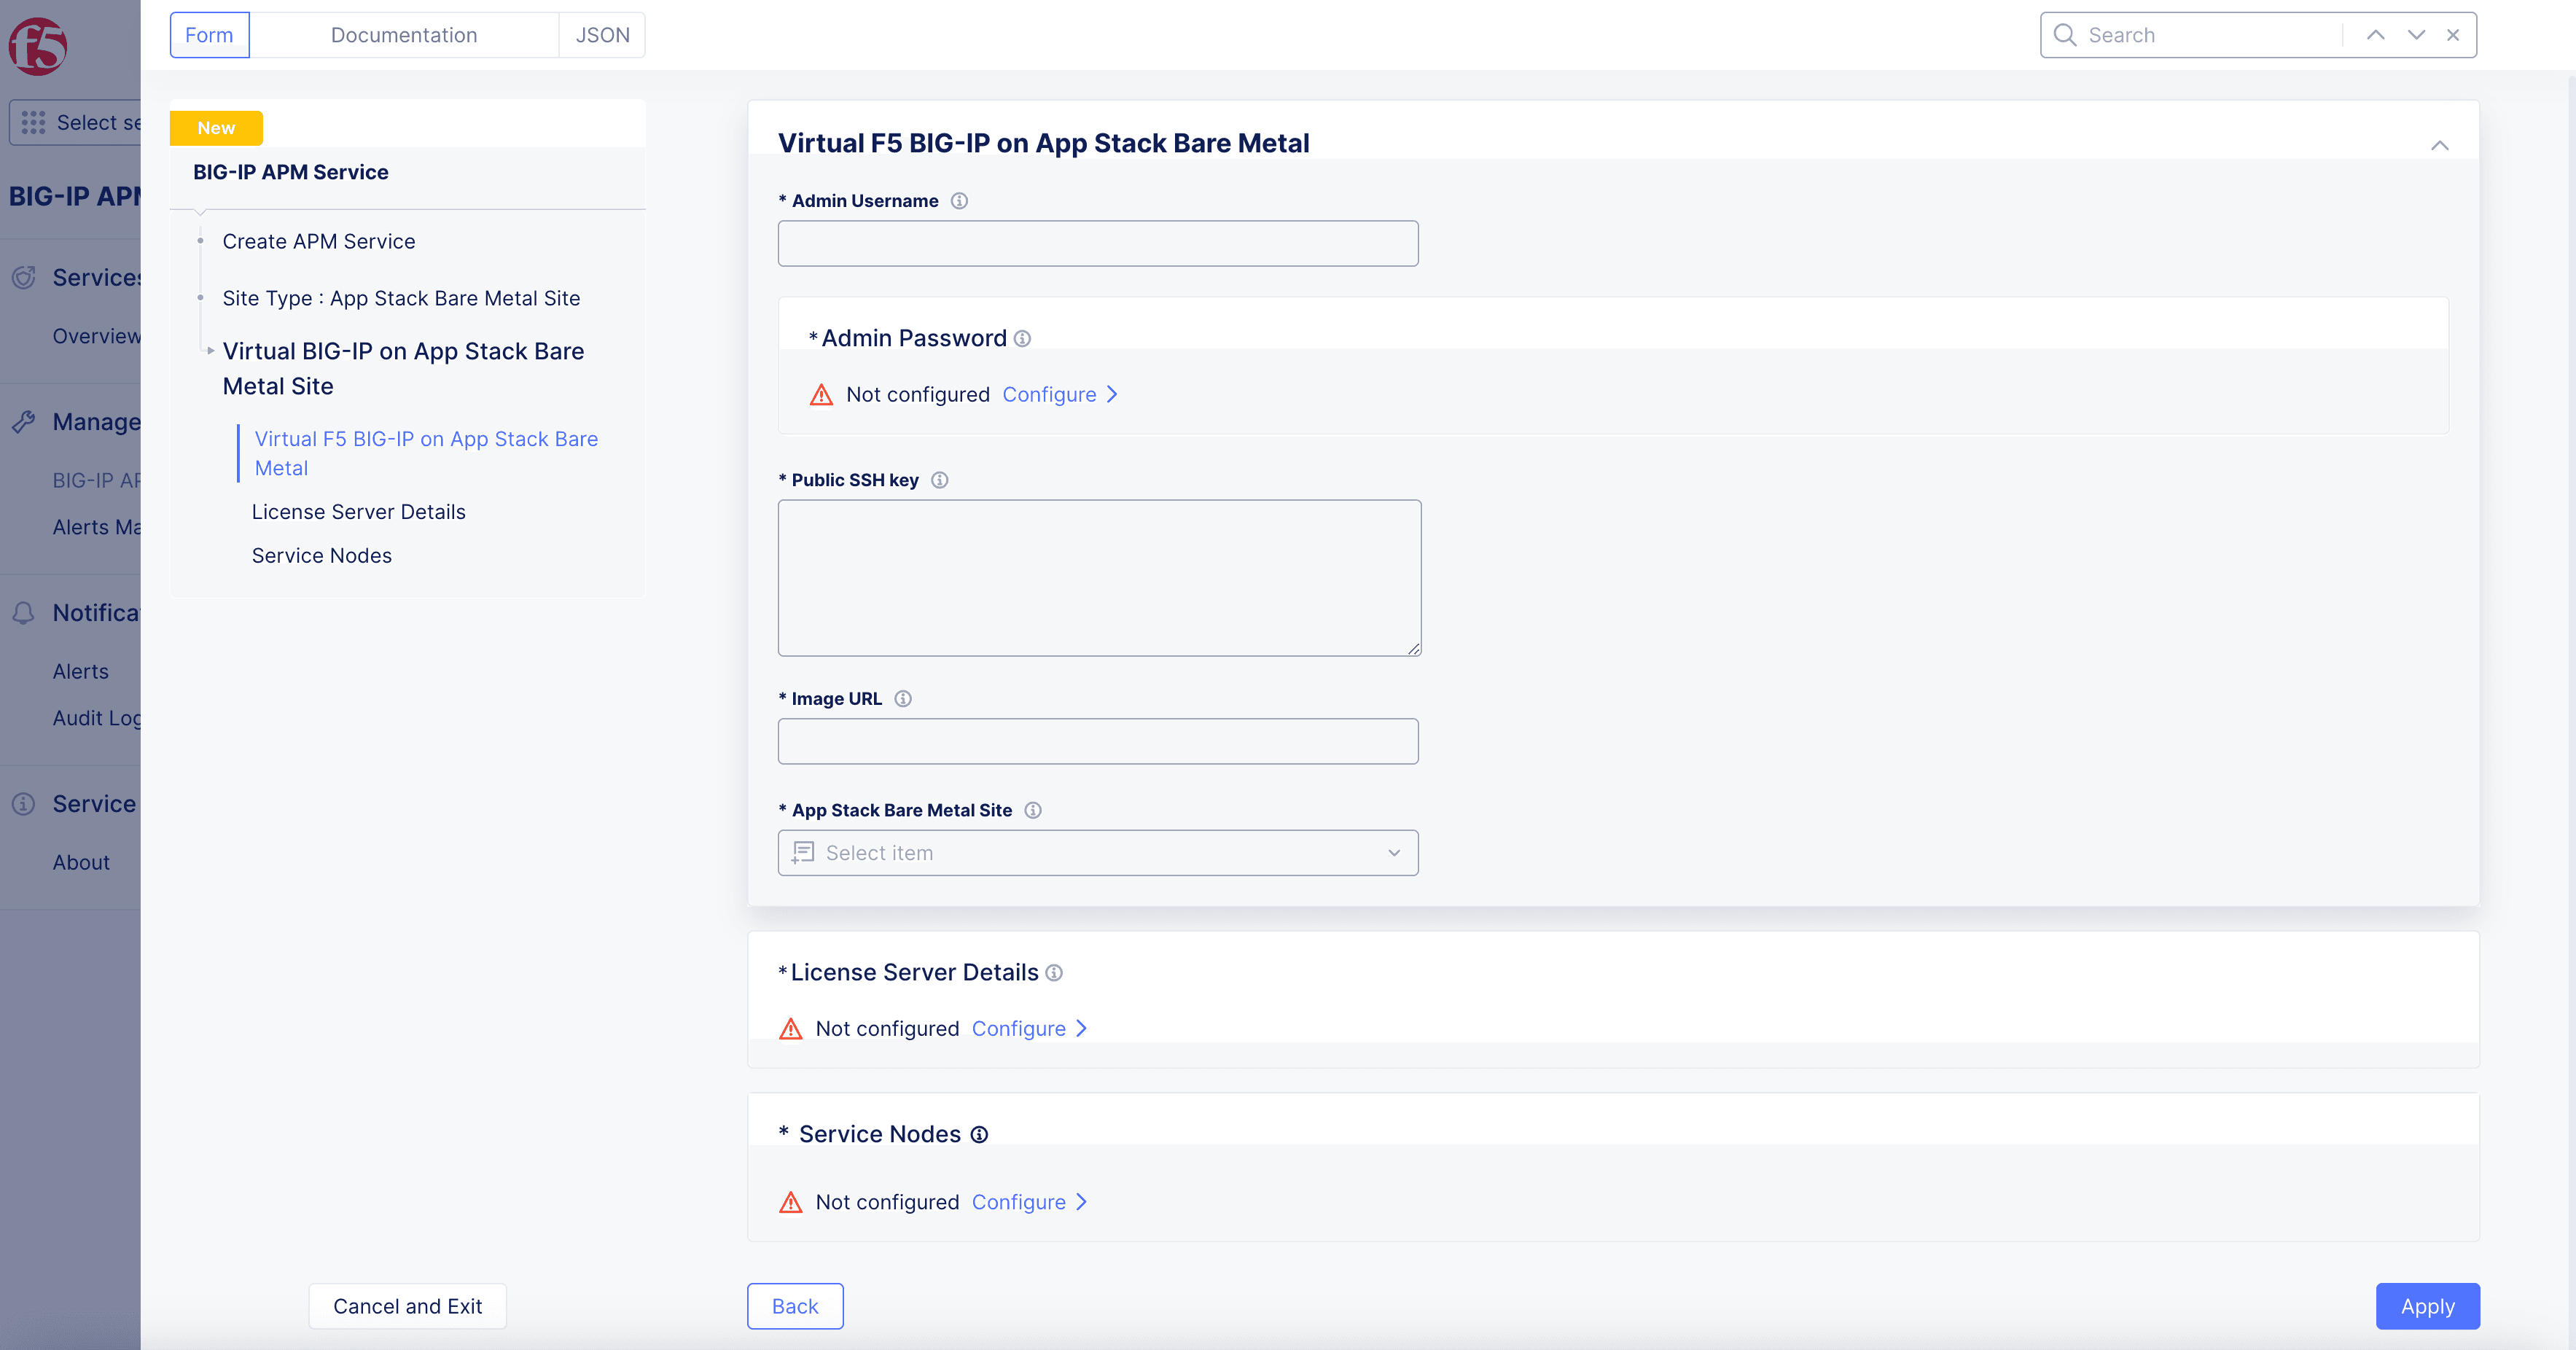Switch to the Documentation tab

pos(404,35)
